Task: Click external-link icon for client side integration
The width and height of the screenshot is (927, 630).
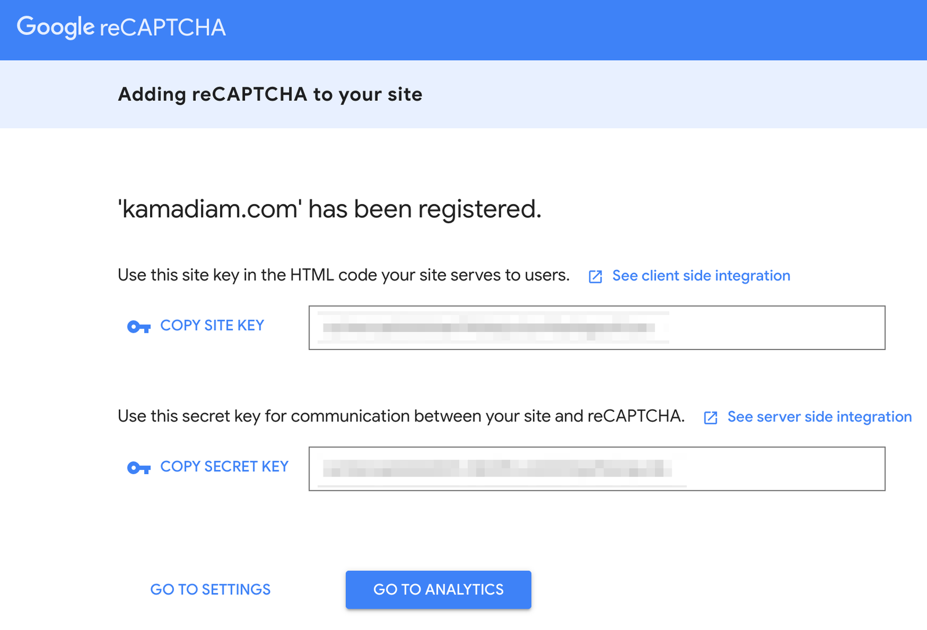Action: [x=595, y=276]
